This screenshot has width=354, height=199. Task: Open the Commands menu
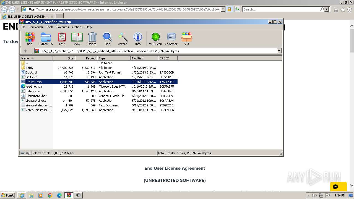pos(36,27)
